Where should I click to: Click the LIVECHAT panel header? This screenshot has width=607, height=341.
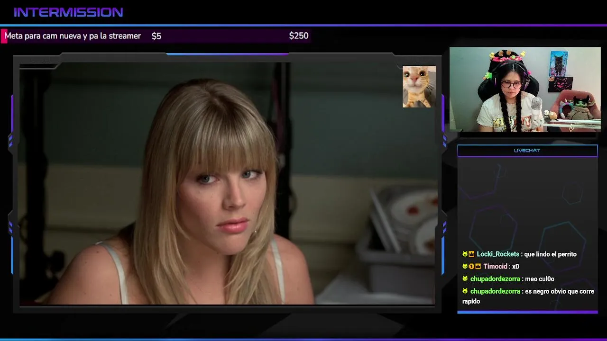pos(527,151)
